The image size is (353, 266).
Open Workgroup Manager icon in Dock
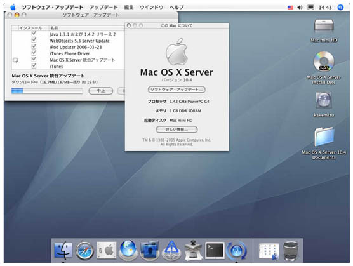coord(149,250)
